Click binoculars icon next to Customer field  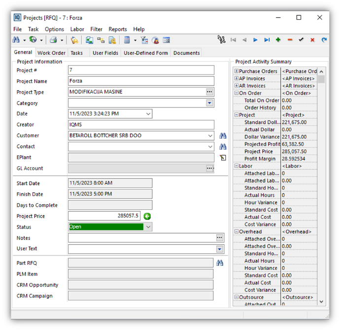[223, 136]
